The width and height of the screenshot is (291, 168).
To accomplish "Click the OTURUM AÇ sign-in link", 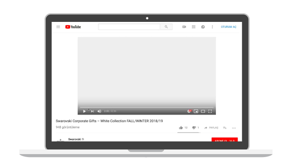I will 228,27.
